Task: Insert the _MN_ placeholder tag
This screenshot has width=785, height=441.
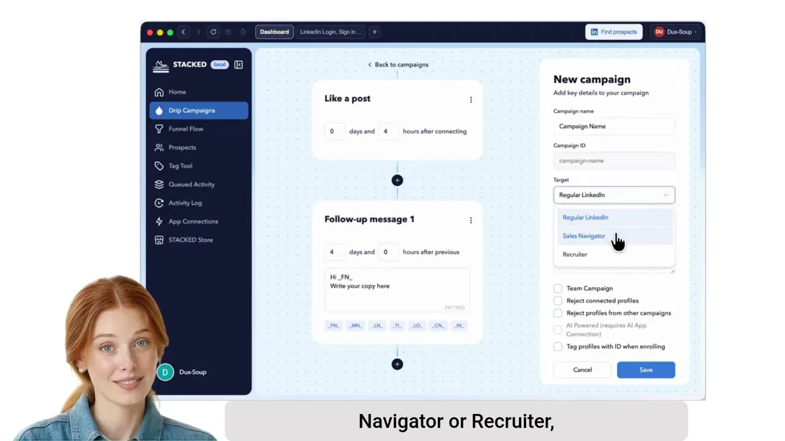Action: [x=355, y=326]
